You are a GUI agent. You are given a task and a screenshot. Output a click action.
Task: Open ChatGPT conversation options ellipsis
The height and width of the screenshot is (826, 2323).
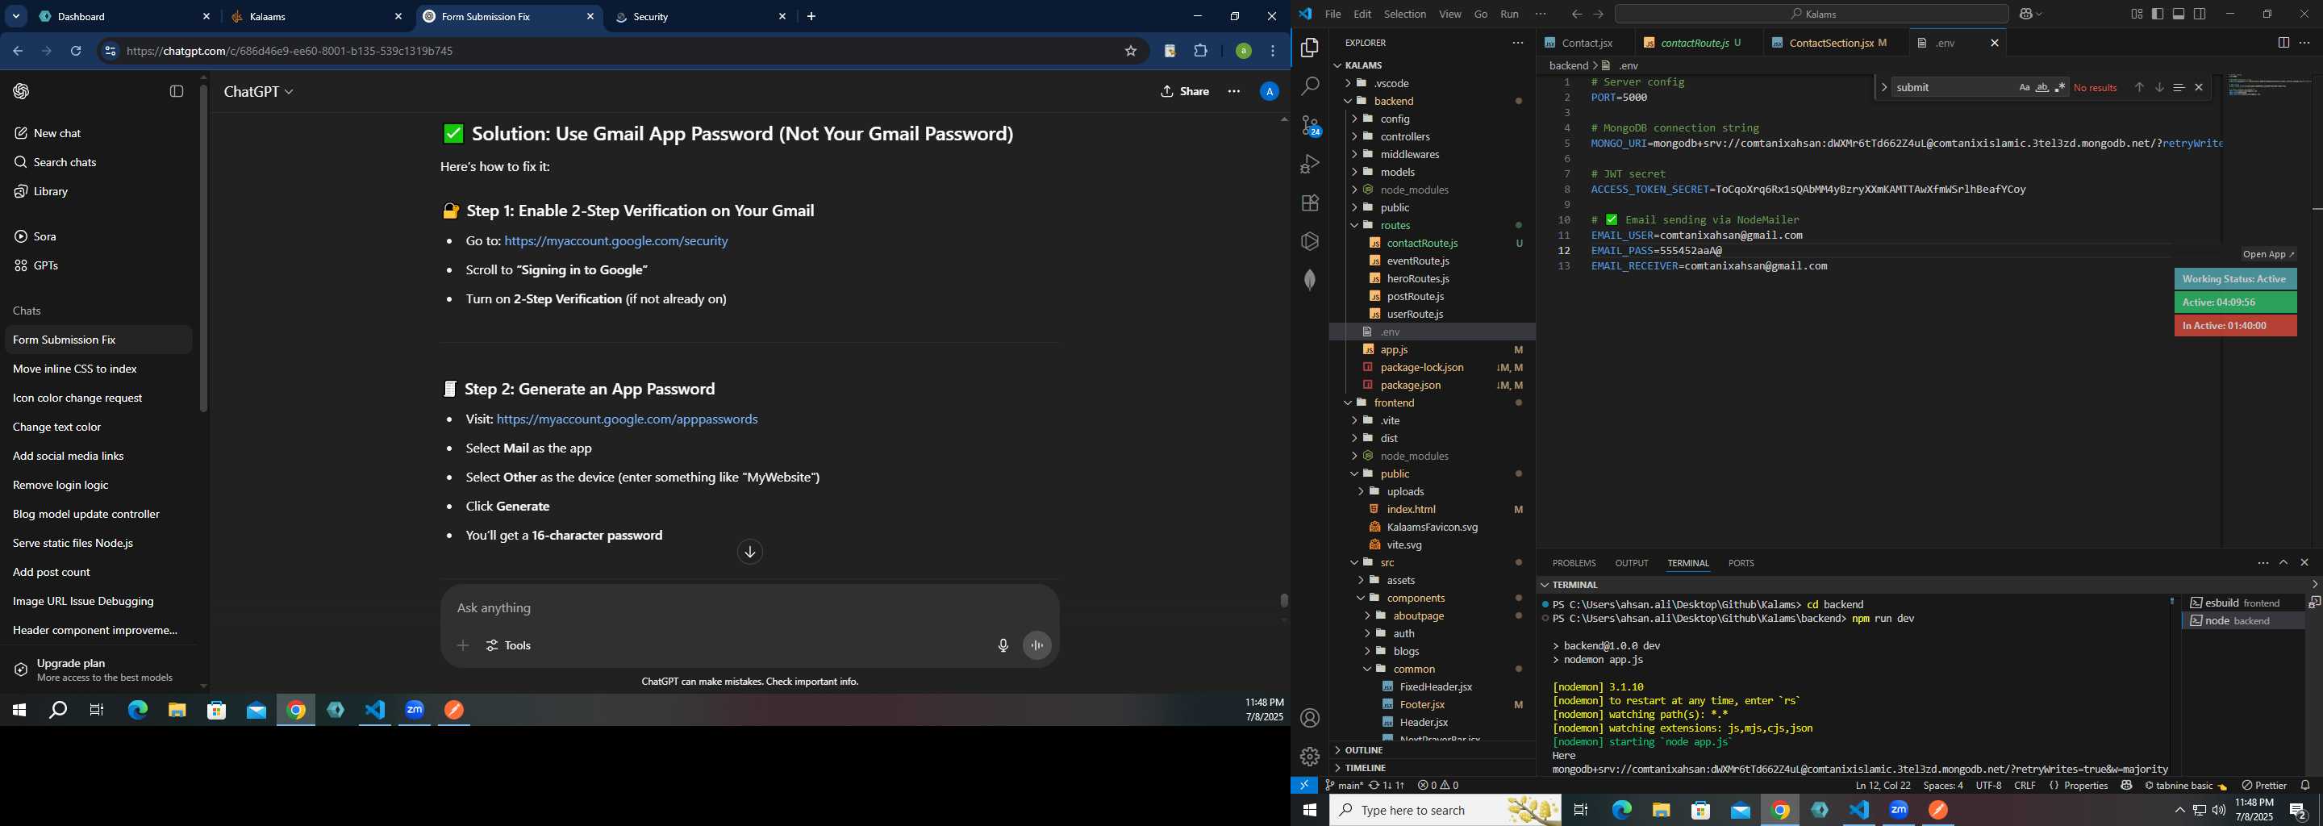1233,91
